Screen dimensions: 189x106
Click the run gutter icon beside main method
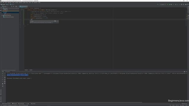pos(22,10)
